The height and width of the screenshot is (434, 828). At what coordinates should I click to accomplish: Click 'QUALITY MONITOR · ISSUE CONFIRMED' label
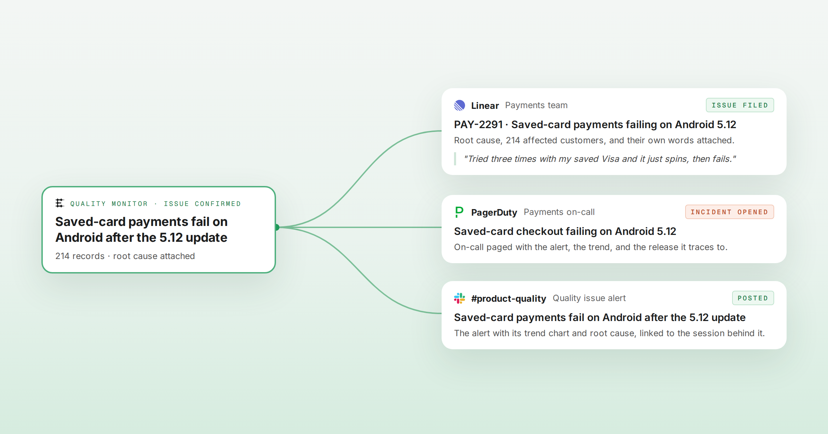coord(156,204)
